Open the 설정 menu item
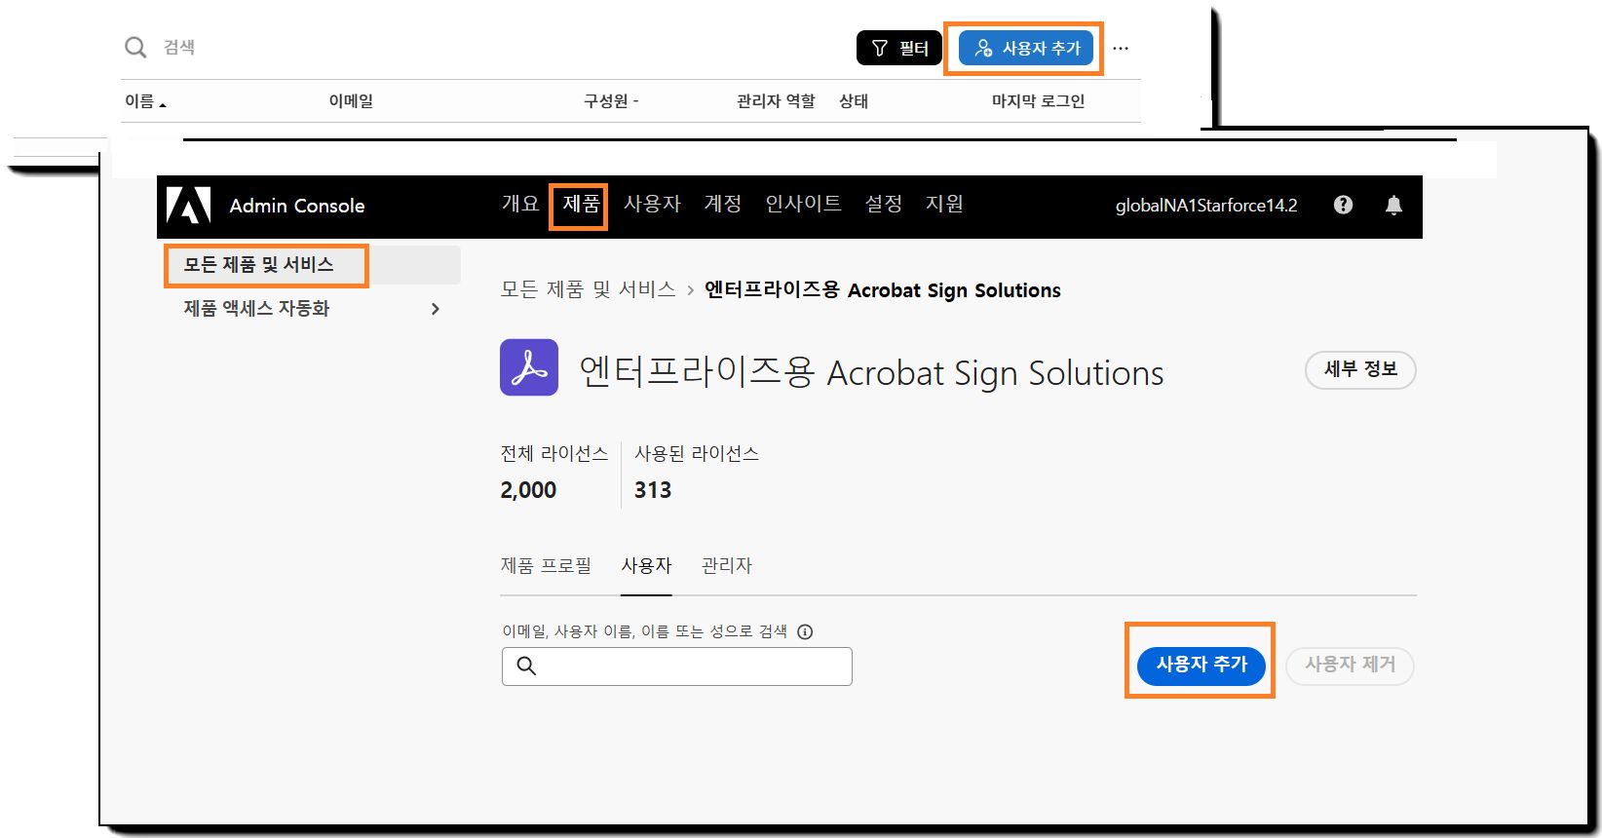1602x838 pixels. tap(884, 204)
